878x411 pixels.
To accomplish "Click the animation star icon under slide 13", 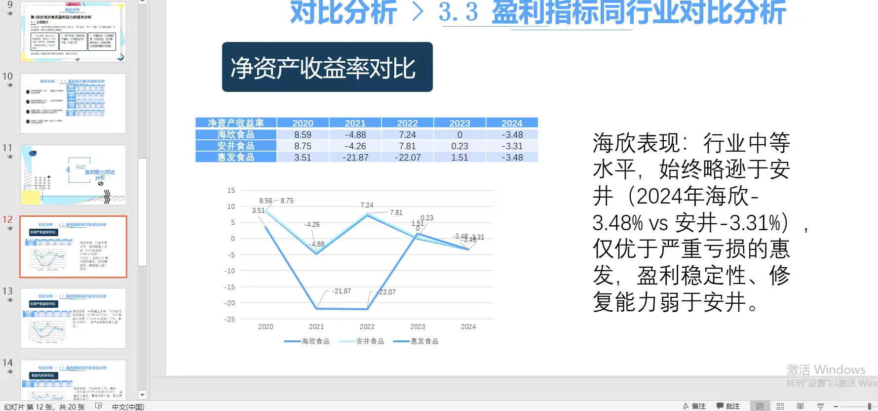I will pos(10,300).
